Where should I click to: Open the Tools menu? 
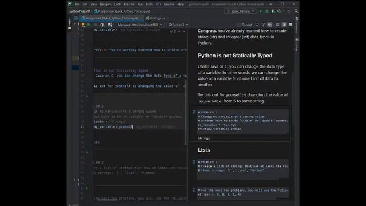click(x=149, y=4)
